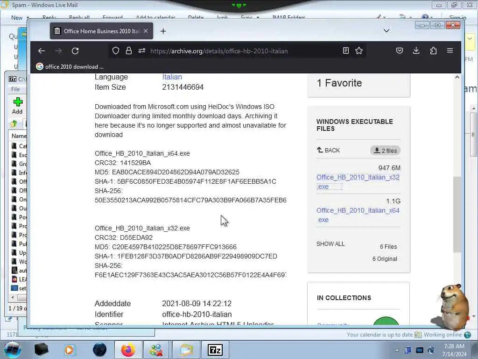Click the Working online status in Live Mail
The height and width of the screenshot is (359, 478).
443,335
